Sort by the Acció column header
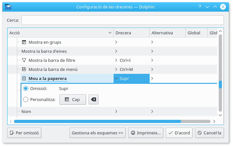This screenshot has height=147, width=233. [60, 33]
